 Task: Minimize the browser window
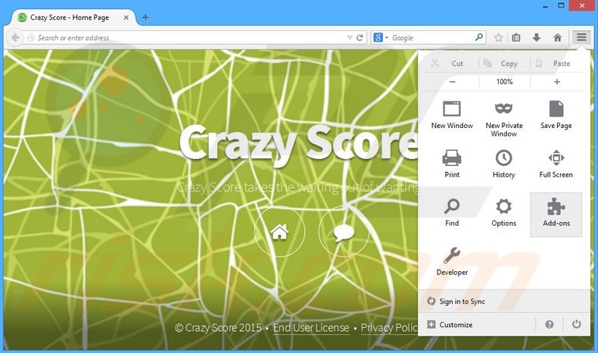545,6
